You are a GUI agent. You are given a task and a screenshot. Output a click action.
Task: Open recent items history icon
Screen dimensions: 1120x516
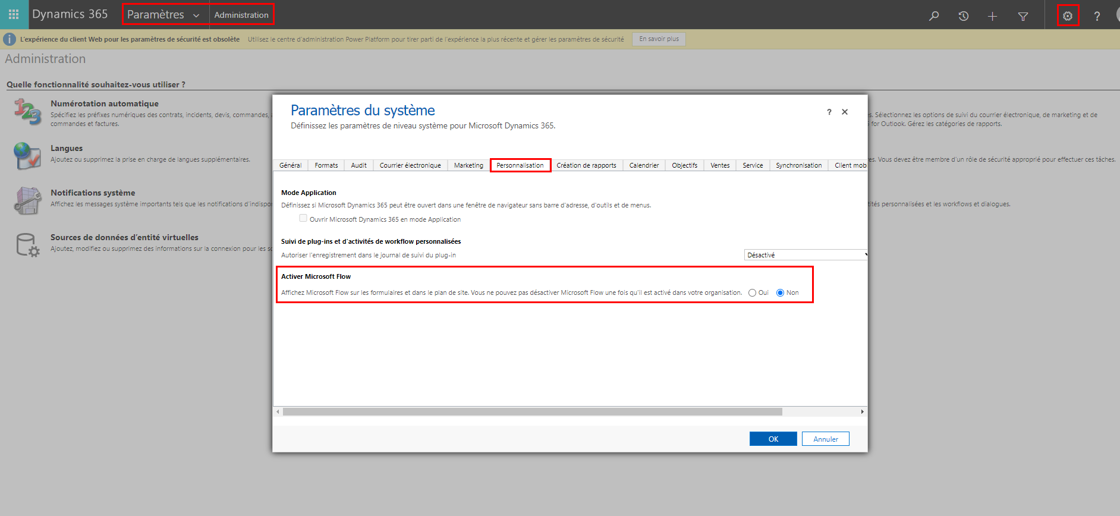pyautogui.click(x=964, y=16)
